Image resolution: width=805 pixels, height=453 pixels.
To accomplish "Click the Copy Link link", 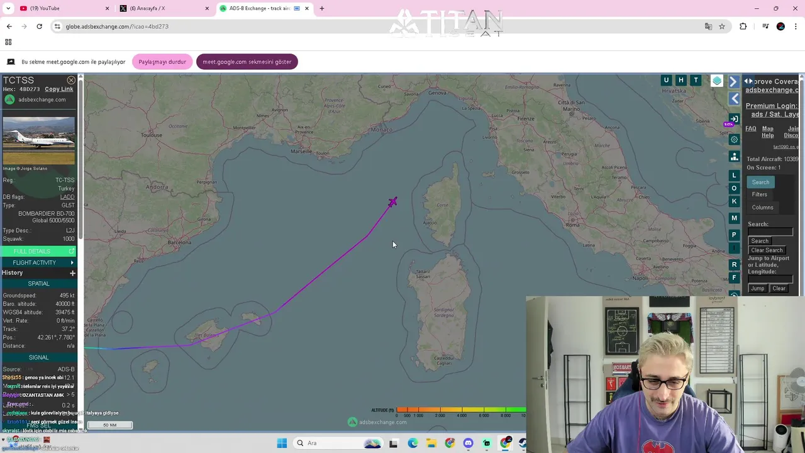I will click(58, 89).
